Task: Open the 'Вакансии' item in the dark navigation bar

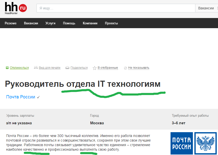Action: [31, 23]
